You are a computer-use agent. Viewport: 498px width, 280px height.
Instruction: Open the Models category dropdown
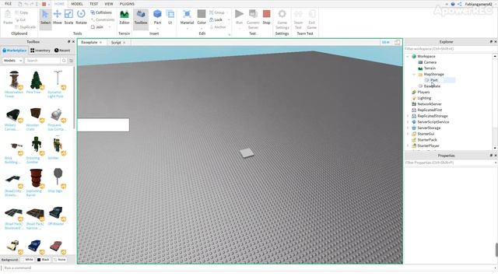pyautogui.click(x=12, y=61)
